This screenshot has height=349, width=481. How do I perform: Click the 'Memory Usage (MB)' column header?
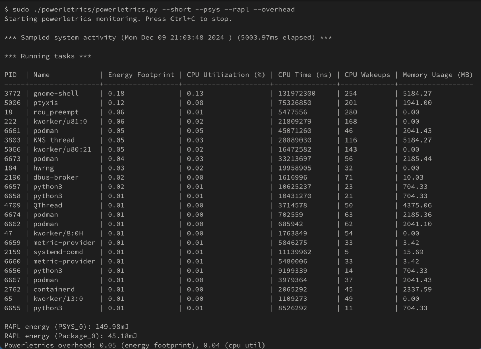tap(437, 75)
